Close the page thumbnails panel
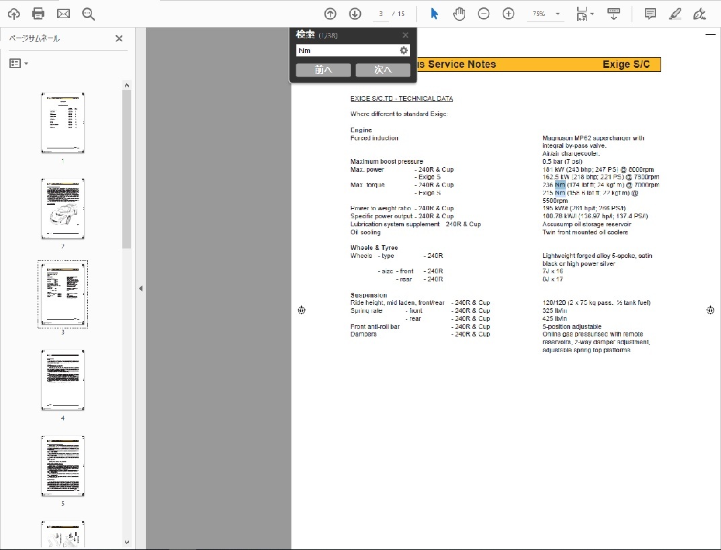Screen dimensions: 721x550 (119, 38)
